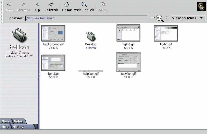The height and width of the screenshot is (134, 207).
Task: Reset zoom with the 100 magnifier
Action: pos(159,18)
